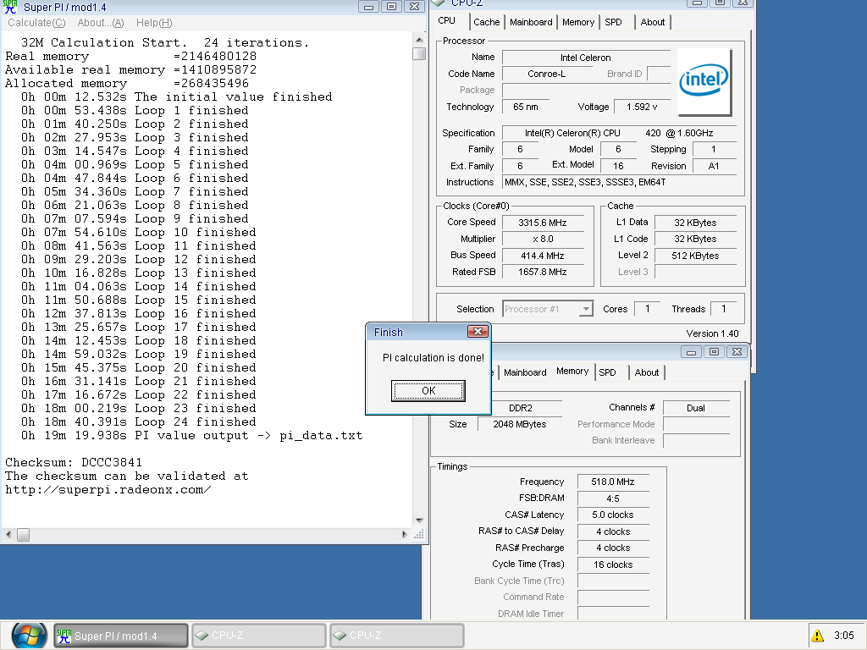Maximize the lower CPU-Z window

click(714, 351)
